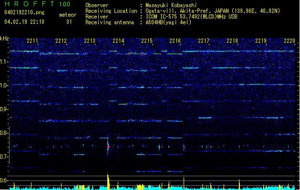Click the 0.9 kHz axis label
This screenshot has width=300, height=190.
(x=4, y=109)
